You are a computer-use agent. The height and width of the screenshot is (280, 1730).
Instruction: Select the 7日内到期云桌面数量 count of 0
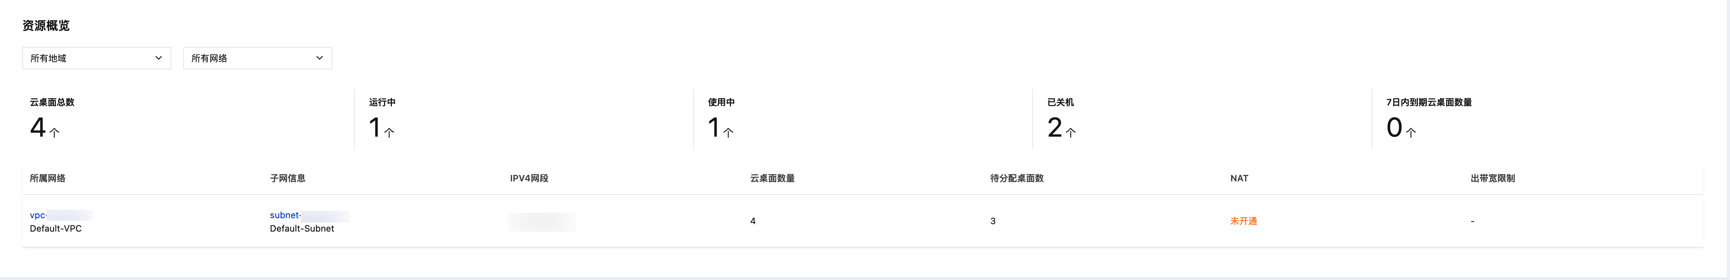[x=1394, y=128]
